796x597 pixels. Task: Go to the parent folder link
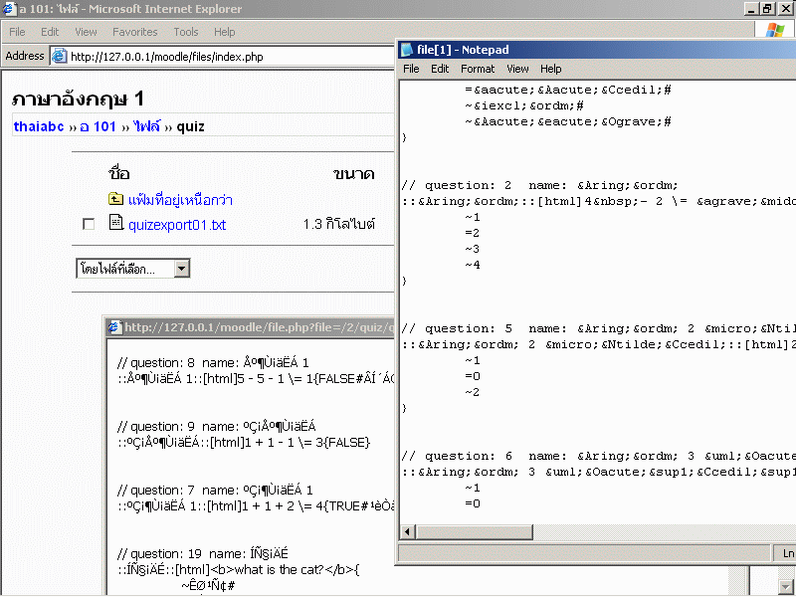(180, 200)
